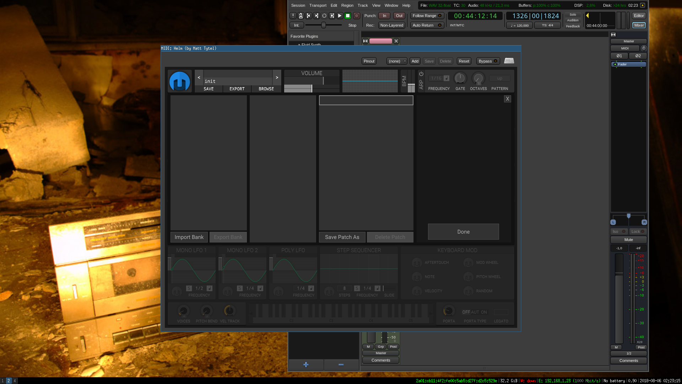The image size is (682, 384).
Task: Open the Non-Layered record mode dropdown
Action: point(391,25)
